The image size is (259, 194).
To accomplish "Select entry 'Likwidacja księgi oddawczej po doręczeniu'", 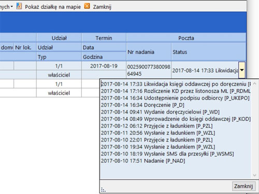I will click(176, 84).
